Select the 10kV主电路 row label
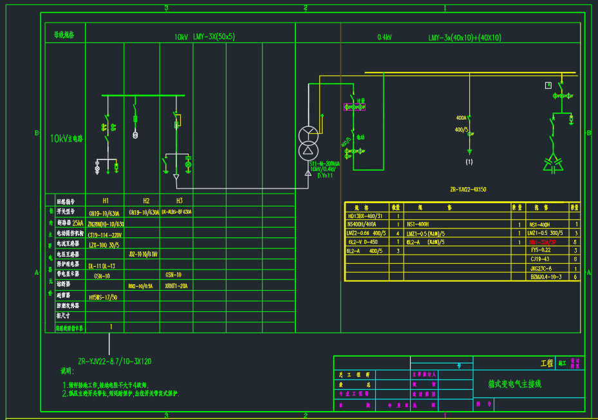The height and width of the screenshot is (420, 598). (67, 138)
